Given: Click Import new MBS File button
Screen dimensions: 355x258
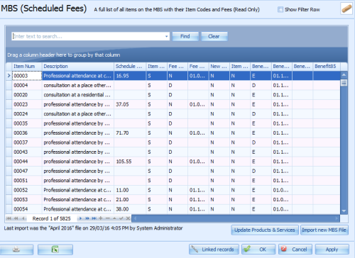Looking at the screenshot, I should pos(324,230).
